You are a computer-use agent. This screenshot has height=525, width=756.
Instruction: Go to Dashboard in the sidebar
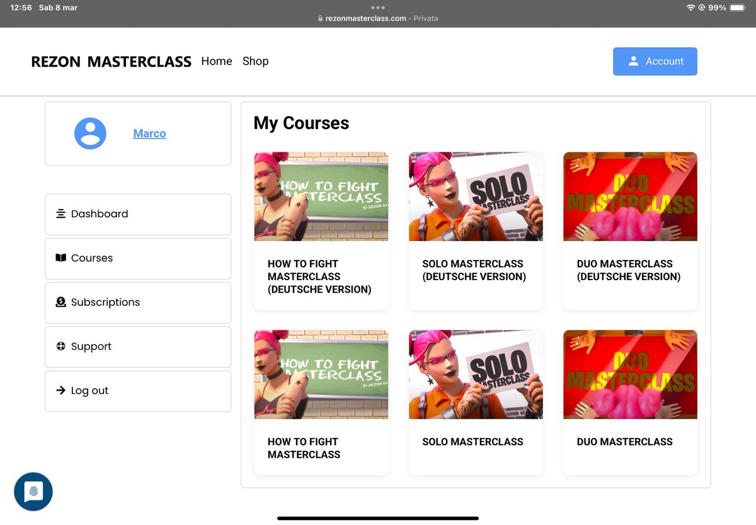(x=138, y=214)
